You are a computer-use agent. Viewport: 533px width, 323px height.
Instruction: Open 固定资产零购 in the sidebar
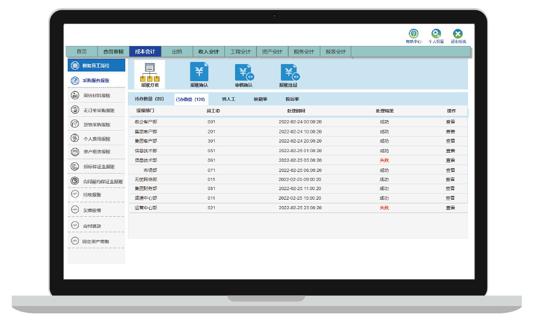coord(96,241)
